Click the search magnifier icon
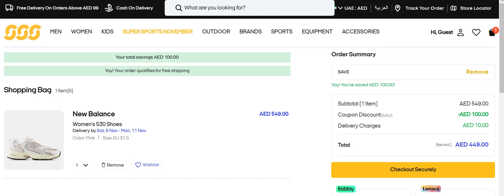The image size is (504, 196). [x=179, y=8]
